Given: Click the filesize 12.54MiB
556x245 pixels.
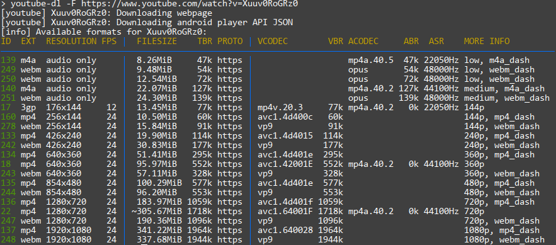Looking at the screenshot, I should (157, 79).
